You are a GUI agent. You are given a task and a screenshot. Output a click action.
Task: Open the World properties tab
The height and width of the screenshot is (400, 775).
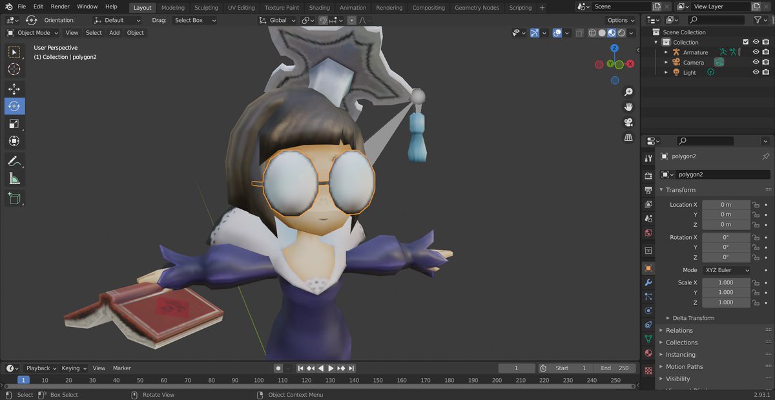[x=648, y=233]
